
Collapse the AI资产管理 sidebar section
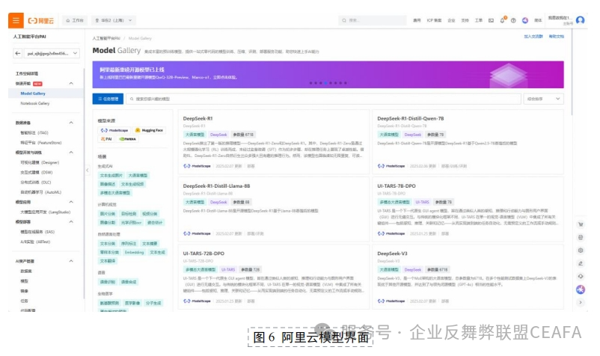coord(71,261)
